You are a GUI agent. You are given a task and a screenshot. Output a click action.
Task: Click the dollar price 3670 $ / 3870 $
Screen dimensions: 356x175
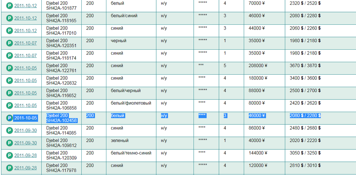click(305, 66)
